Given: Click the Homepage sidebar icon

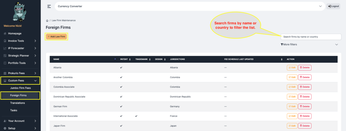Looking at the screenshot, I should (5, 33).
